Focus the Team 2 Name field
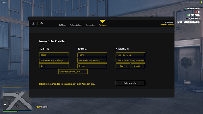 pyautogui.click(x=92, y=55)
